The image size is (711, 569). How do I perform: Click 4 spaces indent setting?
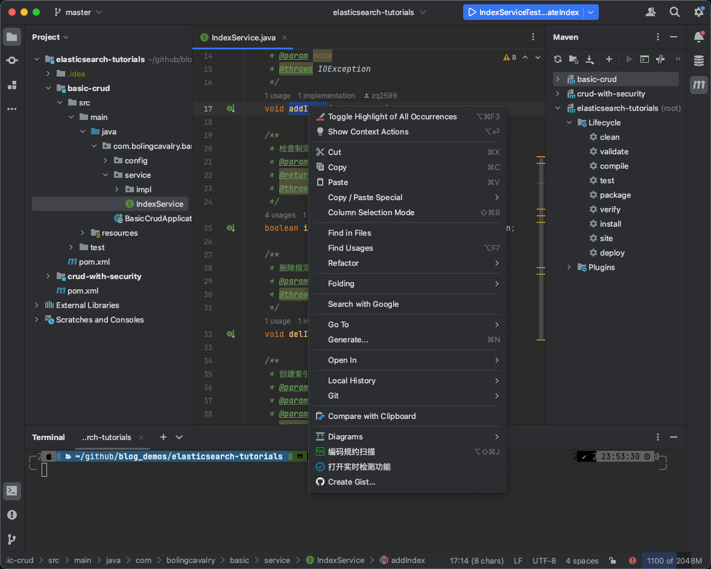click(582, 561)
